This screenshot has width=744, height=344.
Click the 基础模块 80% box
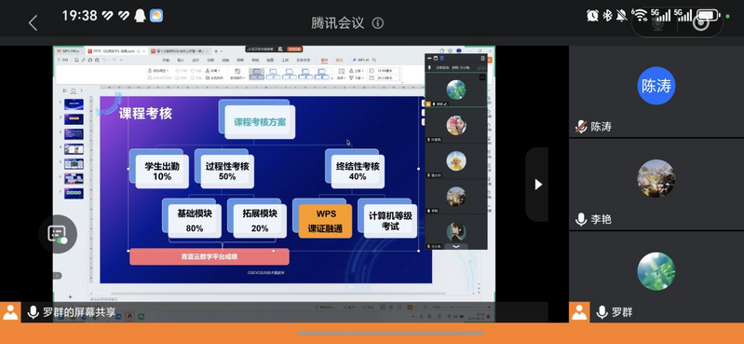(195, 220)
